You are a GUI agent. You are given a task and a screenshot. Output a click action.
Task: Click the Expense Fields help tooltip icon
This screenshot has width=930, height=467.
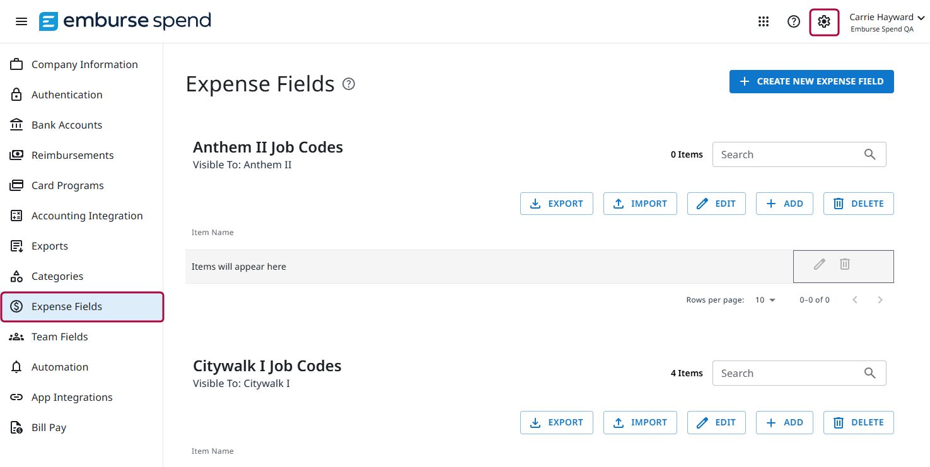349,83
